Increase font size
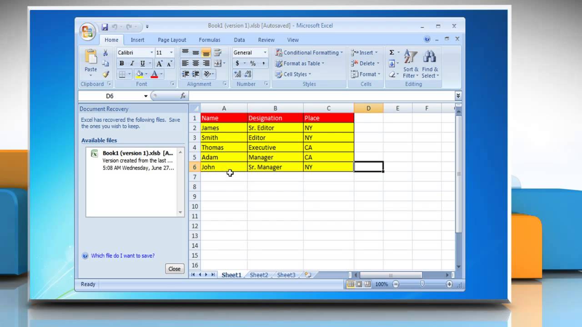 pyautogui.click(x=160, y=64)
